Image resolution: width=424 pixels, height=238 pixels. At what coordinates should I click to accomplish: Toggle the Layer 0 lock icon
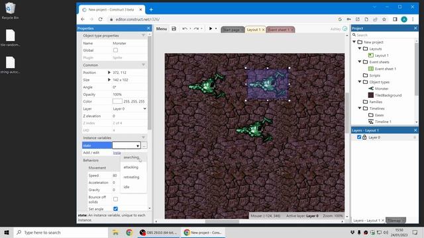click(364, 137)
